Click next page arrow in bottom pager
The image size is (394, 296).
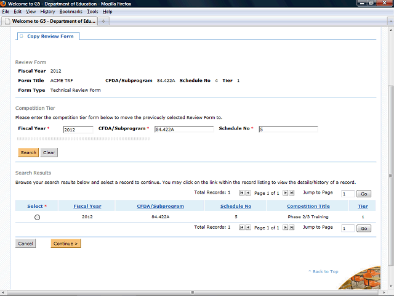pyautogui.click(x=285, y=228)
